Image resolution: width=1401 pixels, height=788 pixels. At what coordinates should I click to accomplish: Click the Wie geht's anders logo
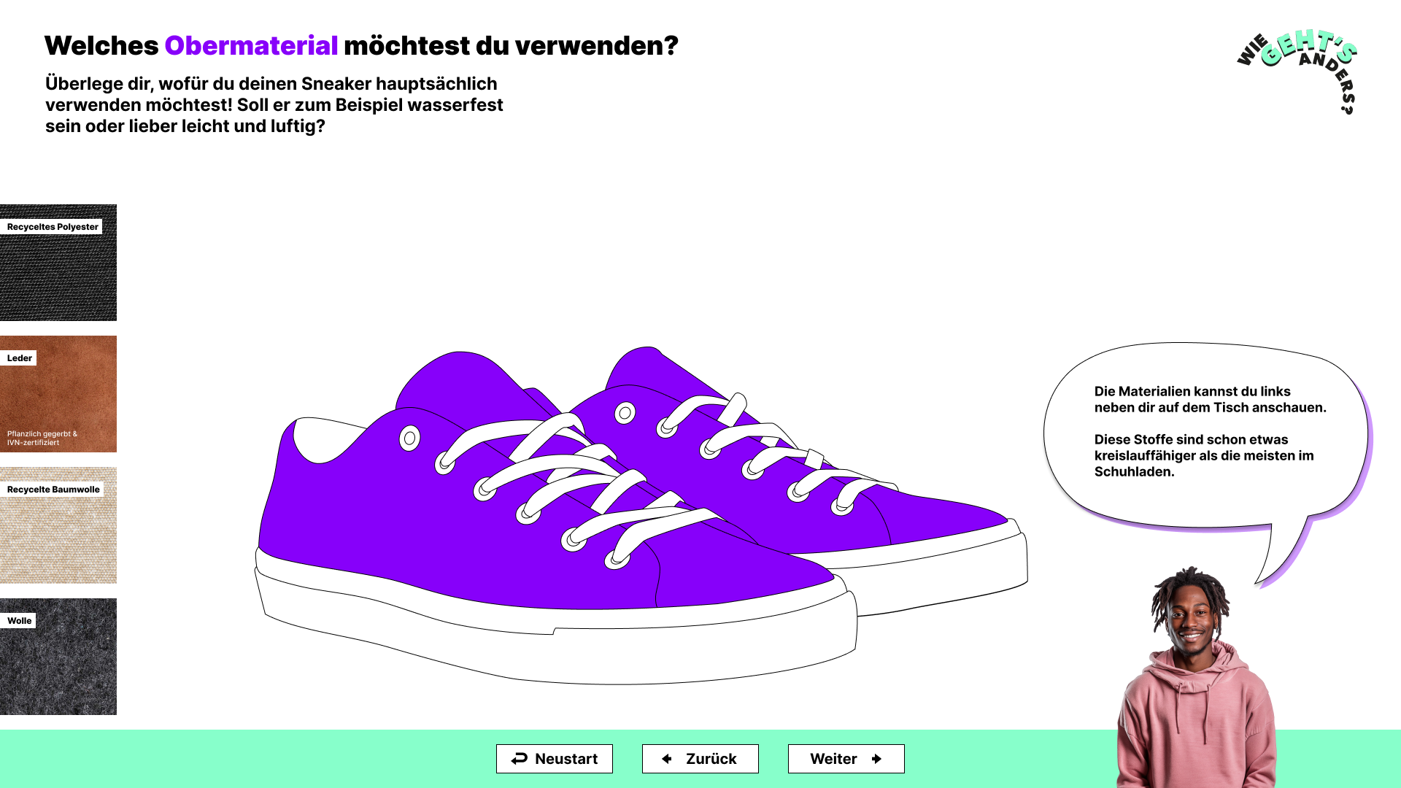pos(1297,72)
